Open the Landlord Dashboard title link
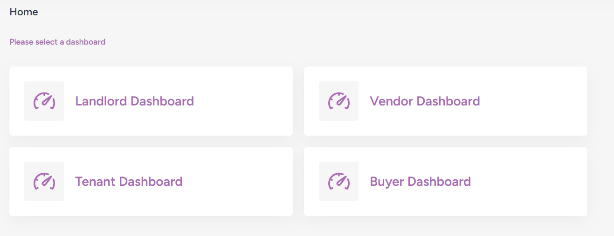This screenshot has height=236, width=614. 134,101
